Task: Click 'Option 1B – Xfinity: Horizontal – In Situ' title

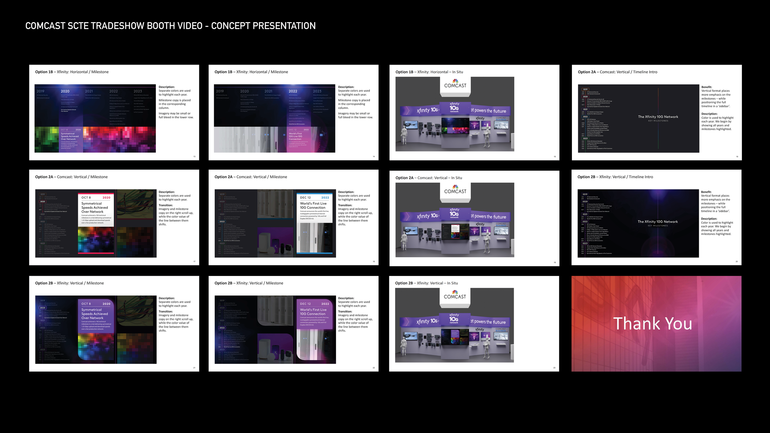Action: [x=429, y=72]
